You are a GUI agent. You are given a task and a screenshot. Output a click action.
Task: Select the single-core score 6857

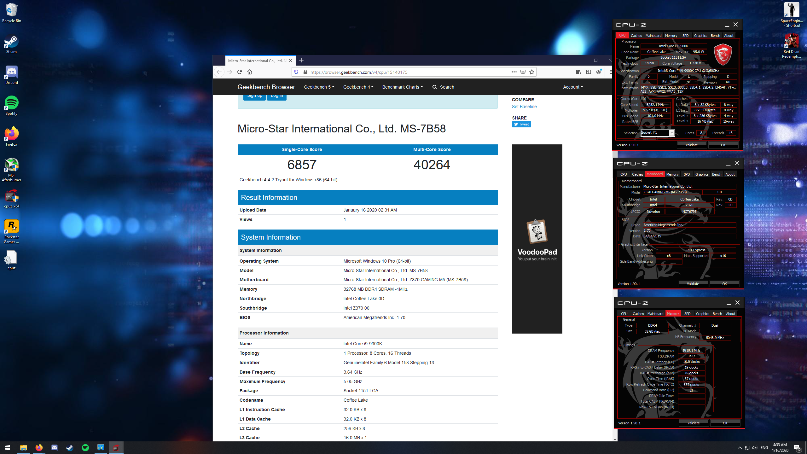[x=302, y=165]
